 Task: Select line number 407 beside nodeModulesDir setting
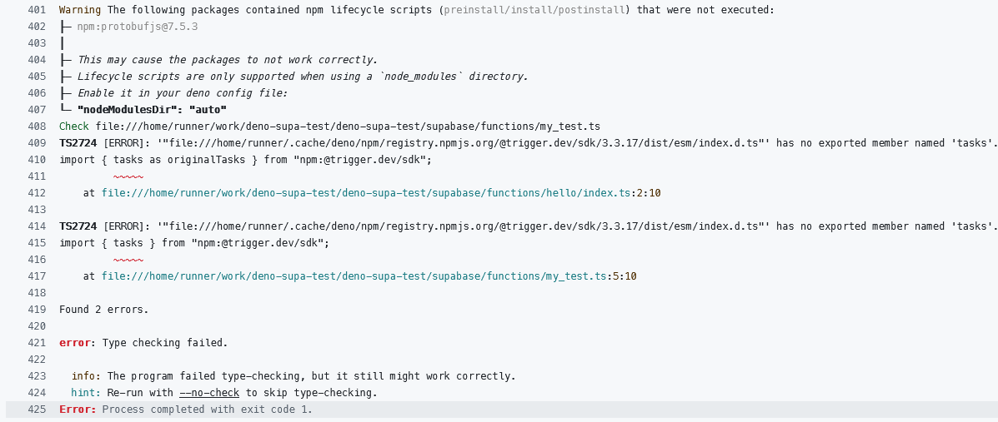tap(36, 110)
